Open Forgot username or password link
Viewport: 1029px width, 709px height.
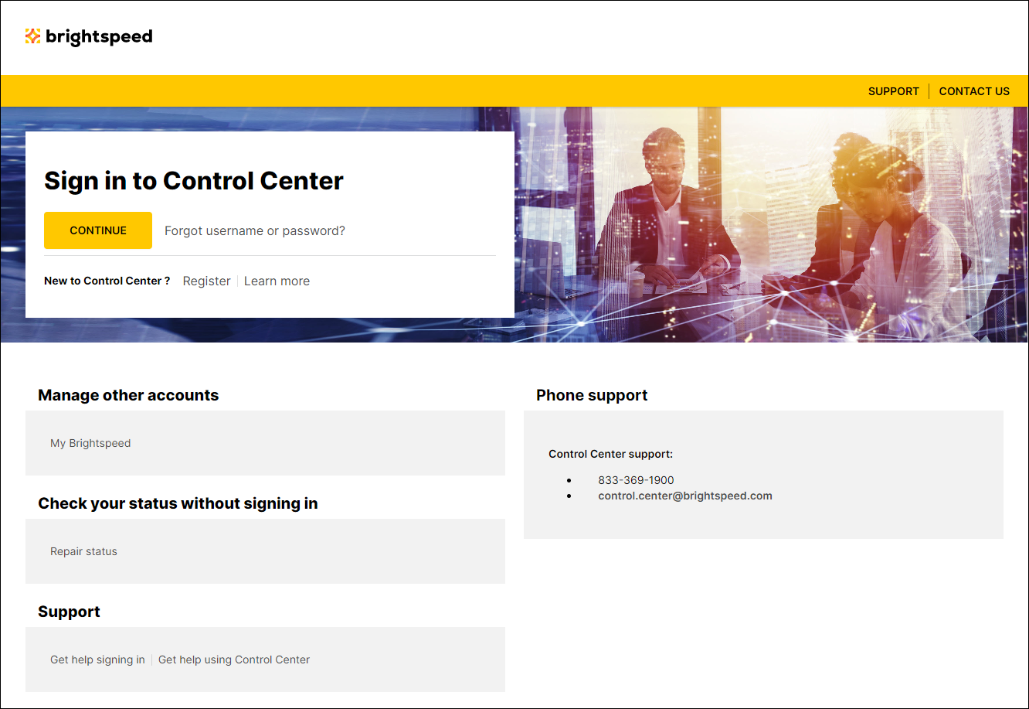click(x=255, y=230)
